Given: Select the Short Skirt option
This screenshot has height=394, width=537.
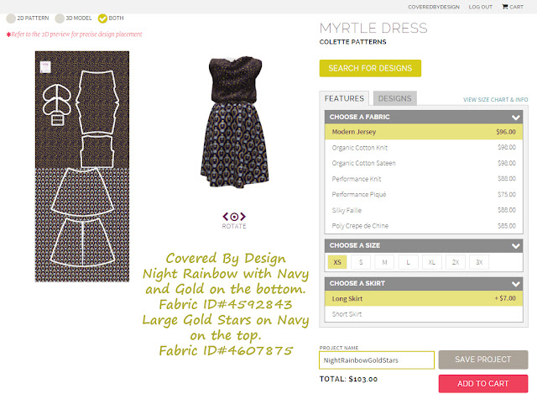Looking at the screenshot, I should [424, 313].
